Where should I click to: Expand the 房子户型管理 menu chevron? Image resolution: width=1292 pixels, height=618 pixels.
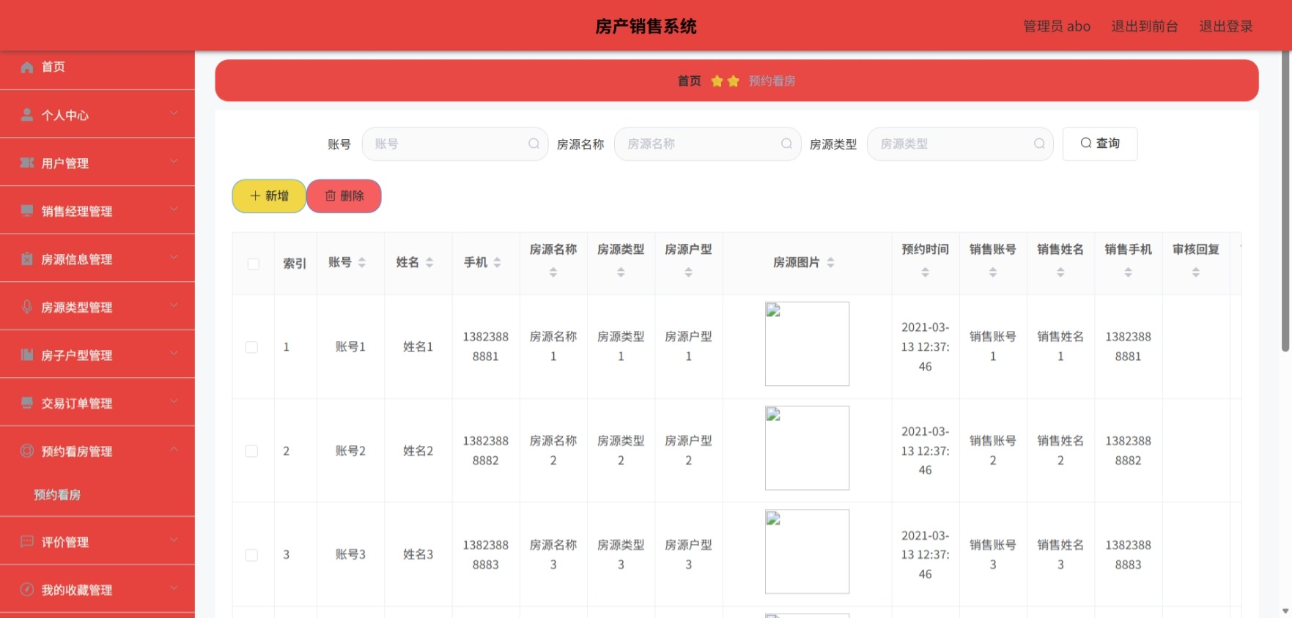[x=174, y=353]
